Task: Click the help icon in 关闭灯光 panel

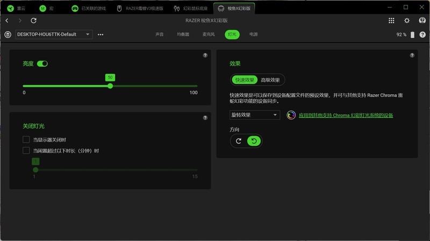Action: pyautogui.click(x=205, y=118)
